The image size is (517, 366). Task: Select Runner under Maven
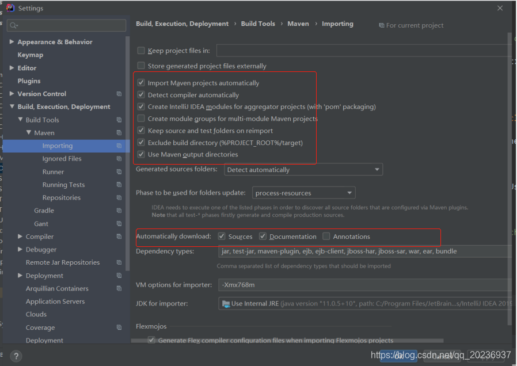click(x=53, y=172)
